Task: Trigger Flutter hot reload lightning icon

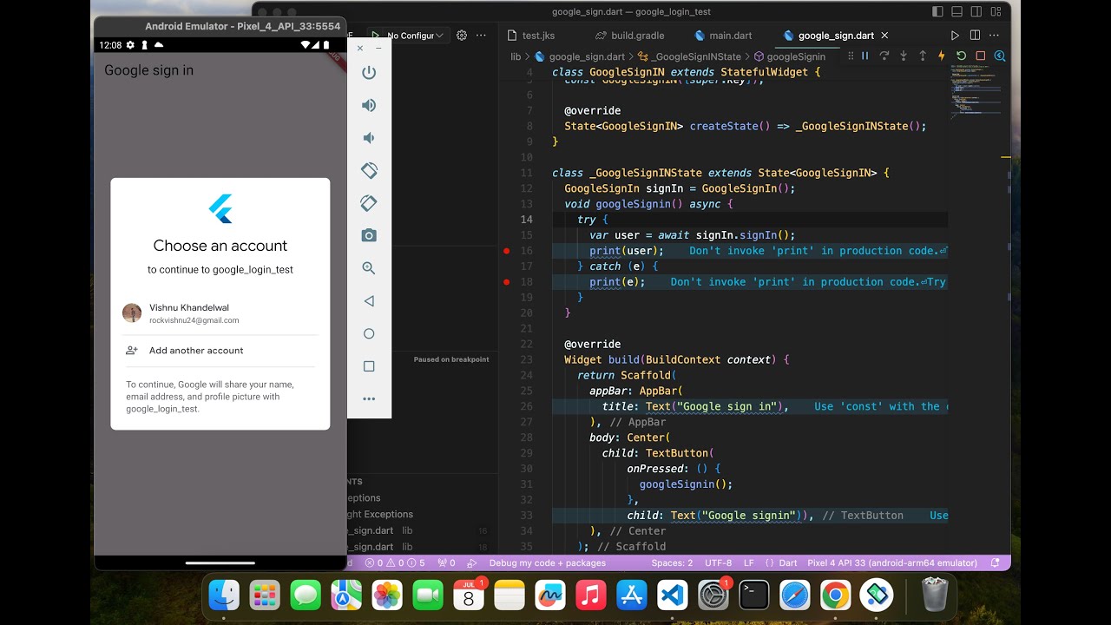Action: point(942,56)
